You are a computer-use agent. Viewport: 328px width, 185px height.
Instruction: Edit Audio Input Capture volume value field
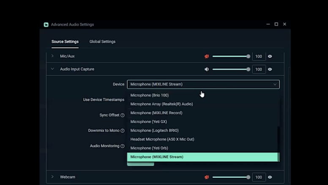pyautogui.click(x=259, y=69)
